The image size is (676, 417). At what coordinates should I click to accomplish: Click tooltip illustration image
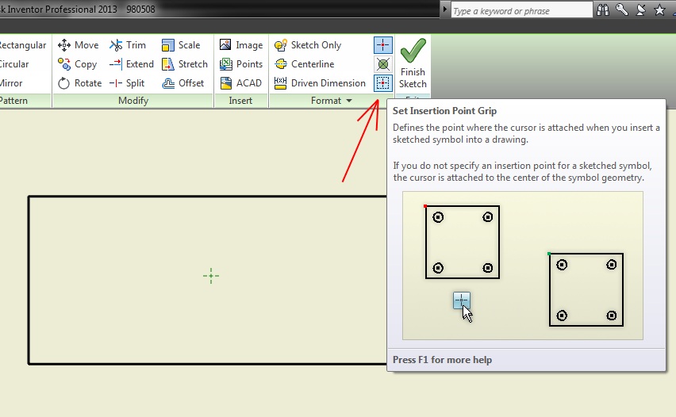(x=523, y=266)
